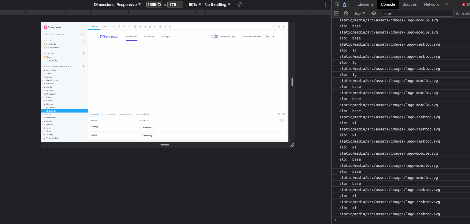Switch to the DevTools Network tab
The image size is (470, 224).
point(431,4)
